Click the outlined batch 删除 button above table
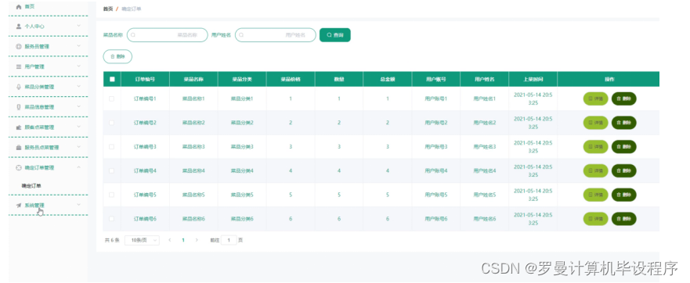The image size is (690, 283). [117, 57]
